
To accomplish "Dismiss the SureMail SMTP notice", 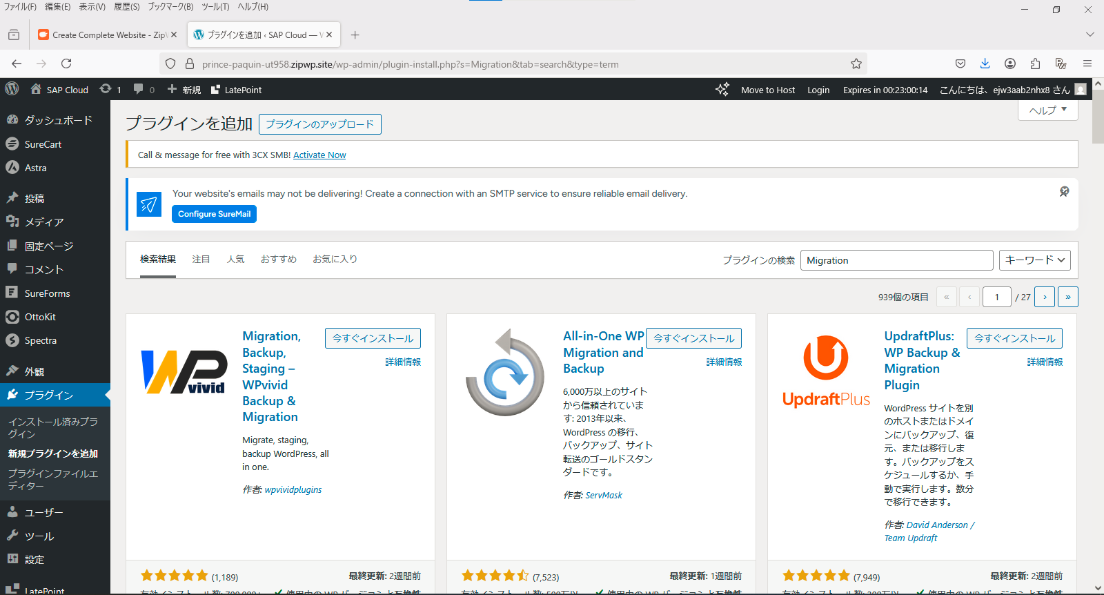I will 1065,191.
